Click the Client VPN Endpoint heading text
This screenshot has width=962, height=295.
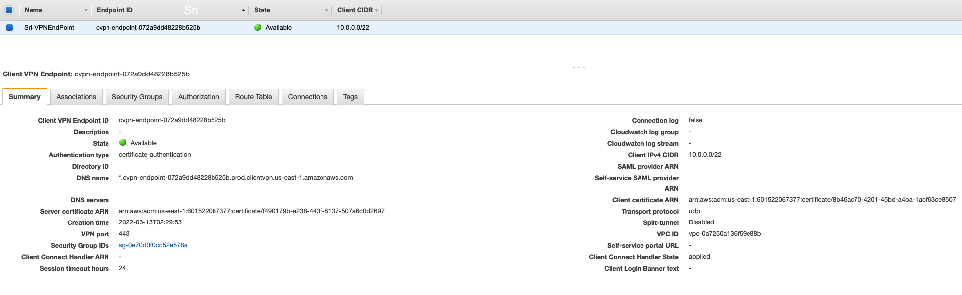[x=96, y=74]
